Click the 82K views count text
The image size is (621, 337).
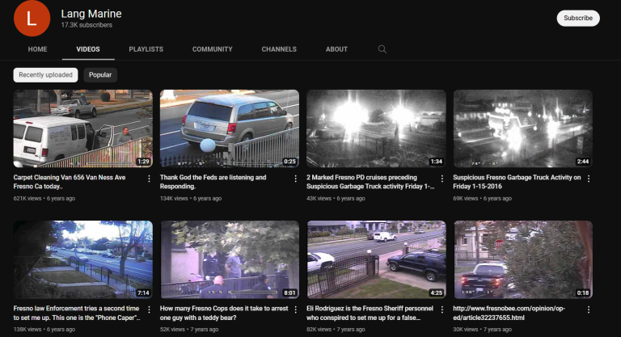[319, 330]
